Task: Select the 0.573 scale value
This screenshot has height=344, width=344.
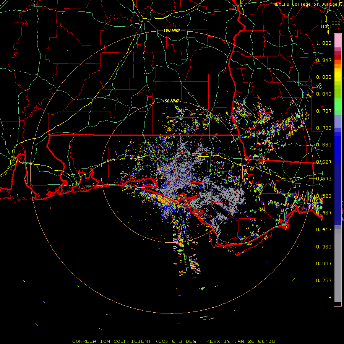Action: coord(324,179)
